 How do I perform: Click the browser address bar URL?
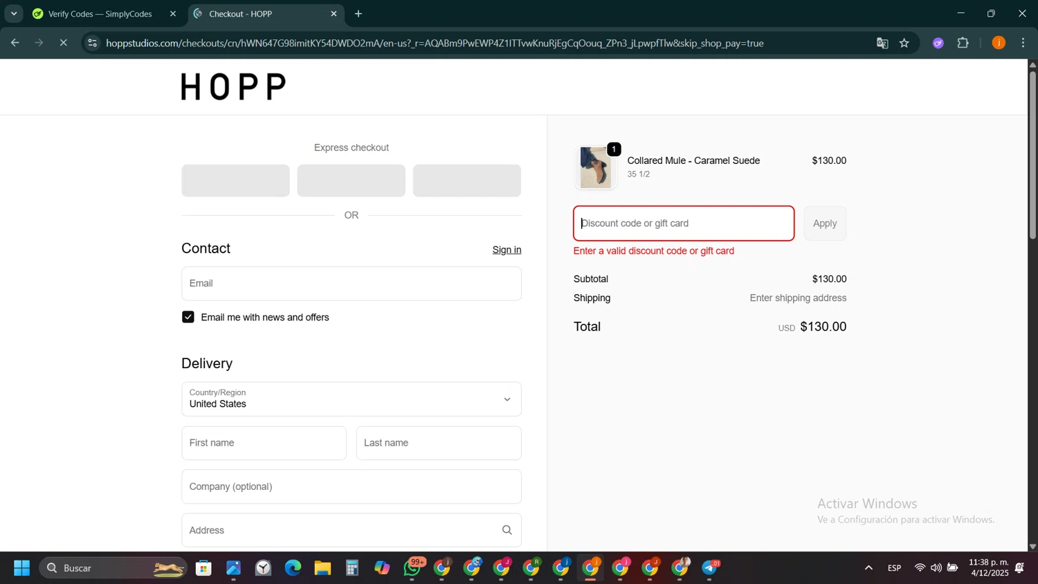tap(435, 43)
